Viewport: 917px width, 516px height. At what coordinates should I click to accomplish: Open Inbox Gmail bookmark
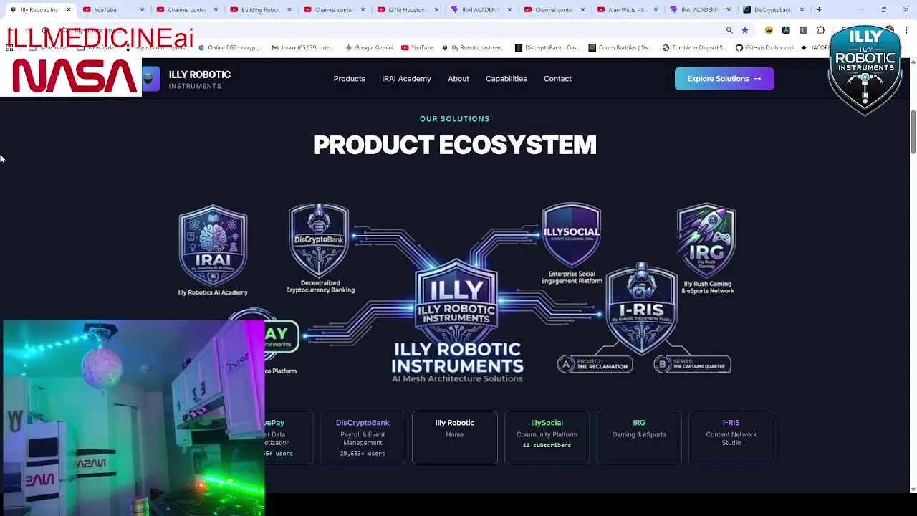[x=302, y=47]
